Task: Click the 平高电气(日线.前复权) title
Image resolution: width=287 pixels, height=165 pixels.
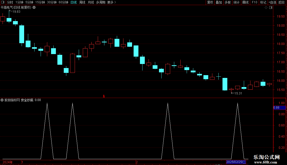Action: click(16, 8)
